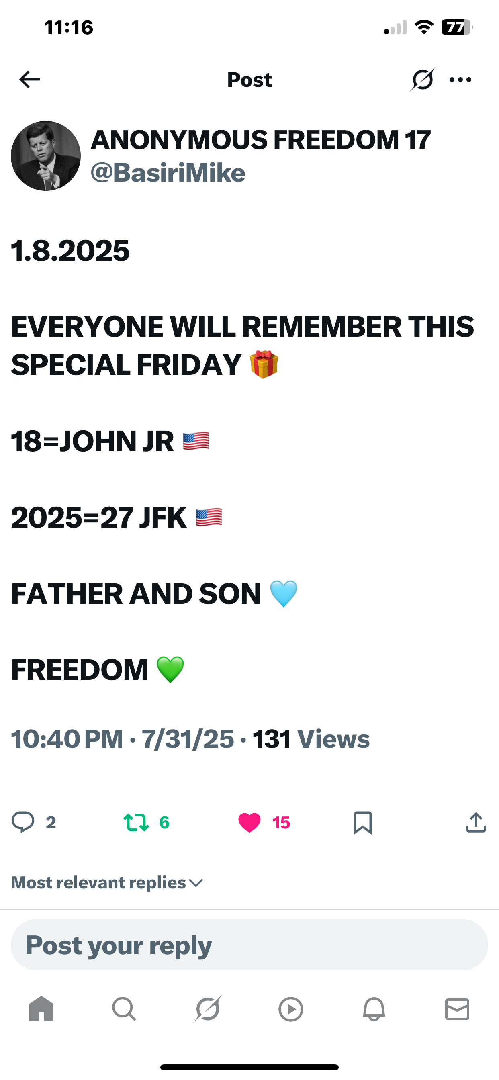Viewport: 499px width, 1080px height.
Task: Go to the Home tab
Action: (41, 1009)
